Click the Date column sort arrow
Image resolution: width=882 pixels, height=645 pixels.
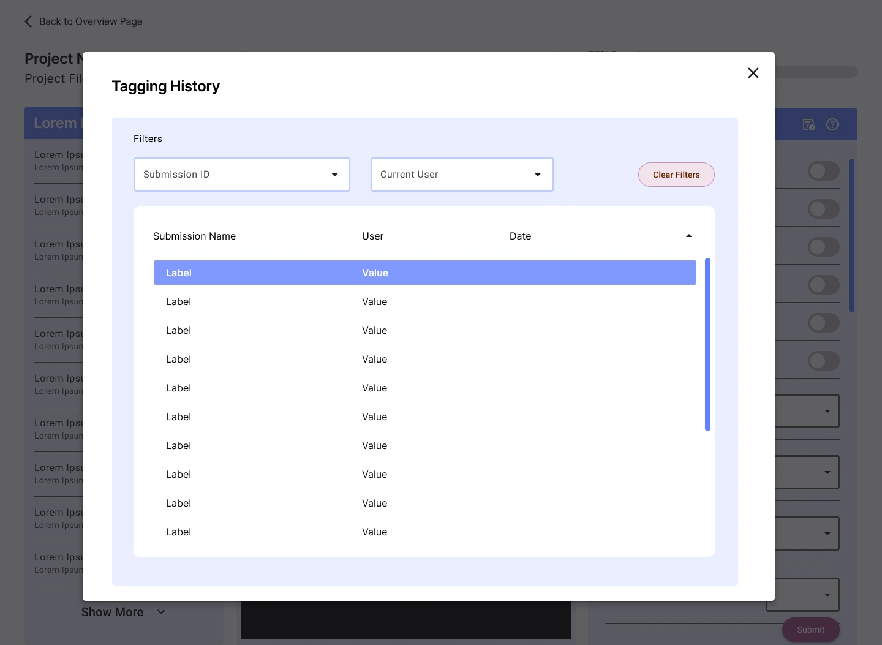(x=689, y=236)
